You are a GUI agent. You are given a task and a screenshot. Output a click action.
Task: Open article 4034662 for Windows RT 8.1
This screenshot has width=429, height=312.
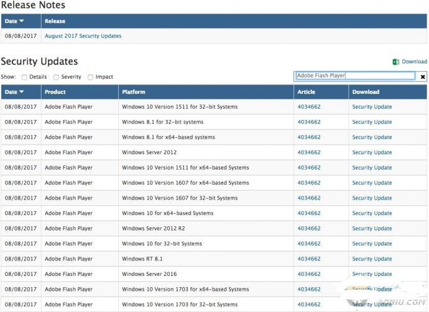[309, 259]
